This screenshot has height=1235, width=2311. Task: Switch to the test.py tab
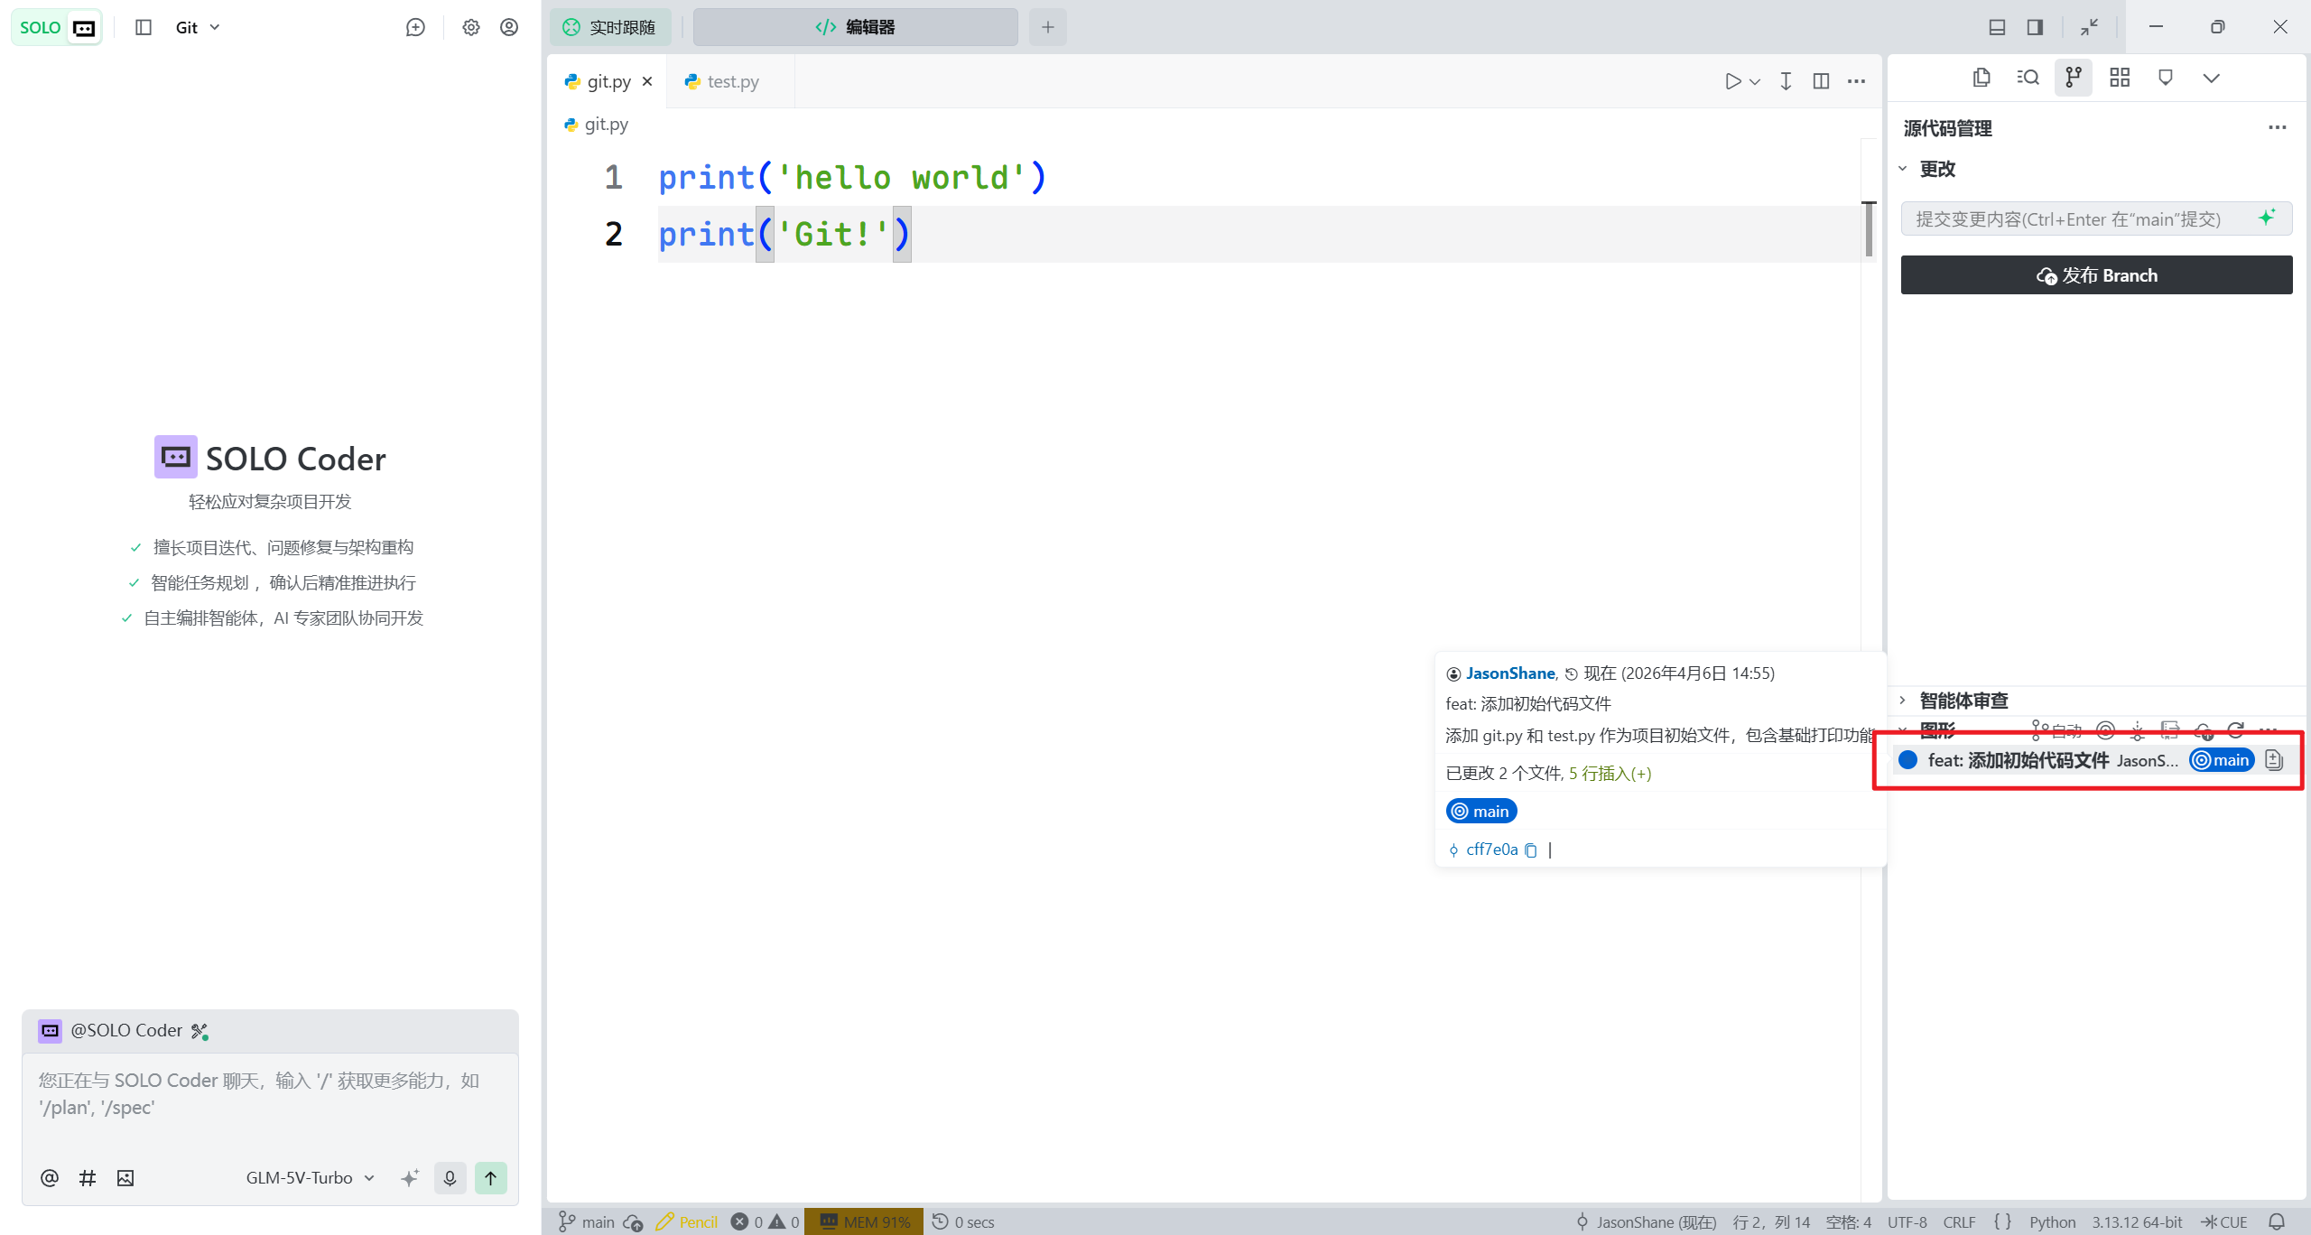click(731, 81)
